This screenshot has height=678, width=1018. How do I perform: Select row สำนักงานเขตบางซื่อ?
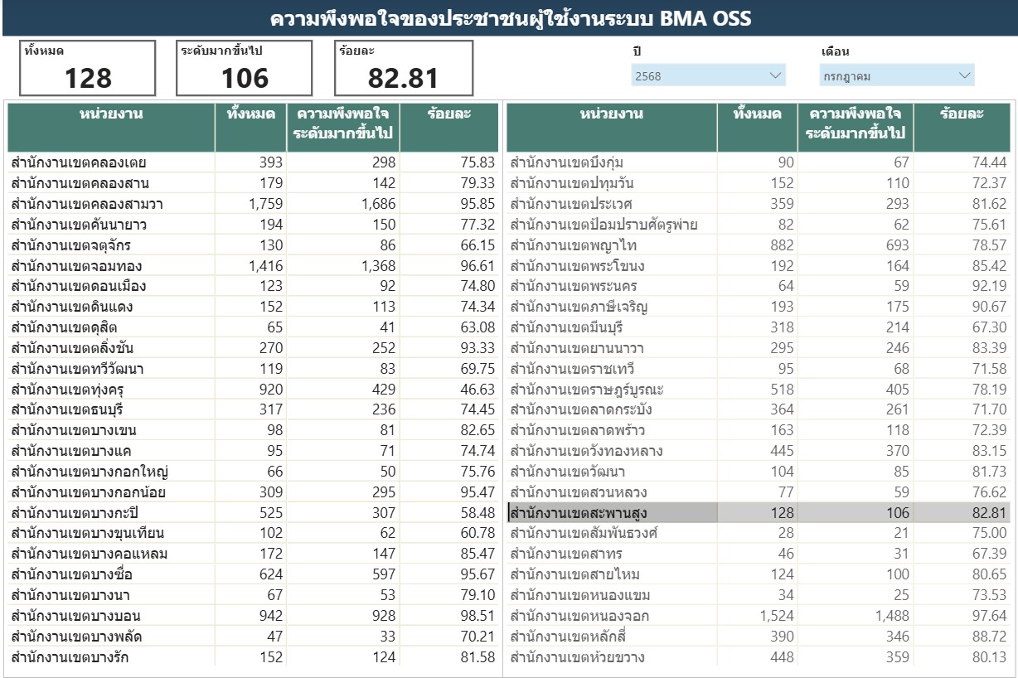tap(253, 575)
